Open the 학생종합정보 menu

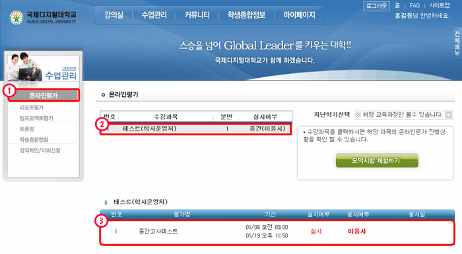click(246, 15)
